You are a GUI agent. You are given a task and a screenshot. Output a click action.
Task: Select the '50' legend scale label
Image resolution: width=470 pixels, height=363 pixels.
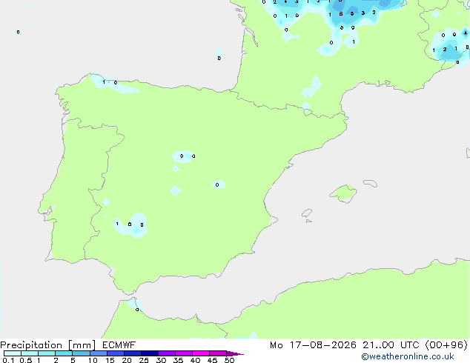(229, 360)
